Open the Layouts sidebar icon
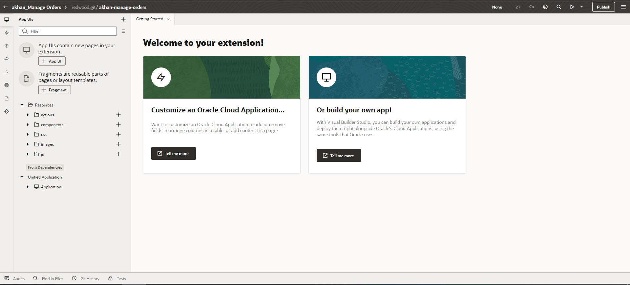The image size is (630, 285). 7,72
